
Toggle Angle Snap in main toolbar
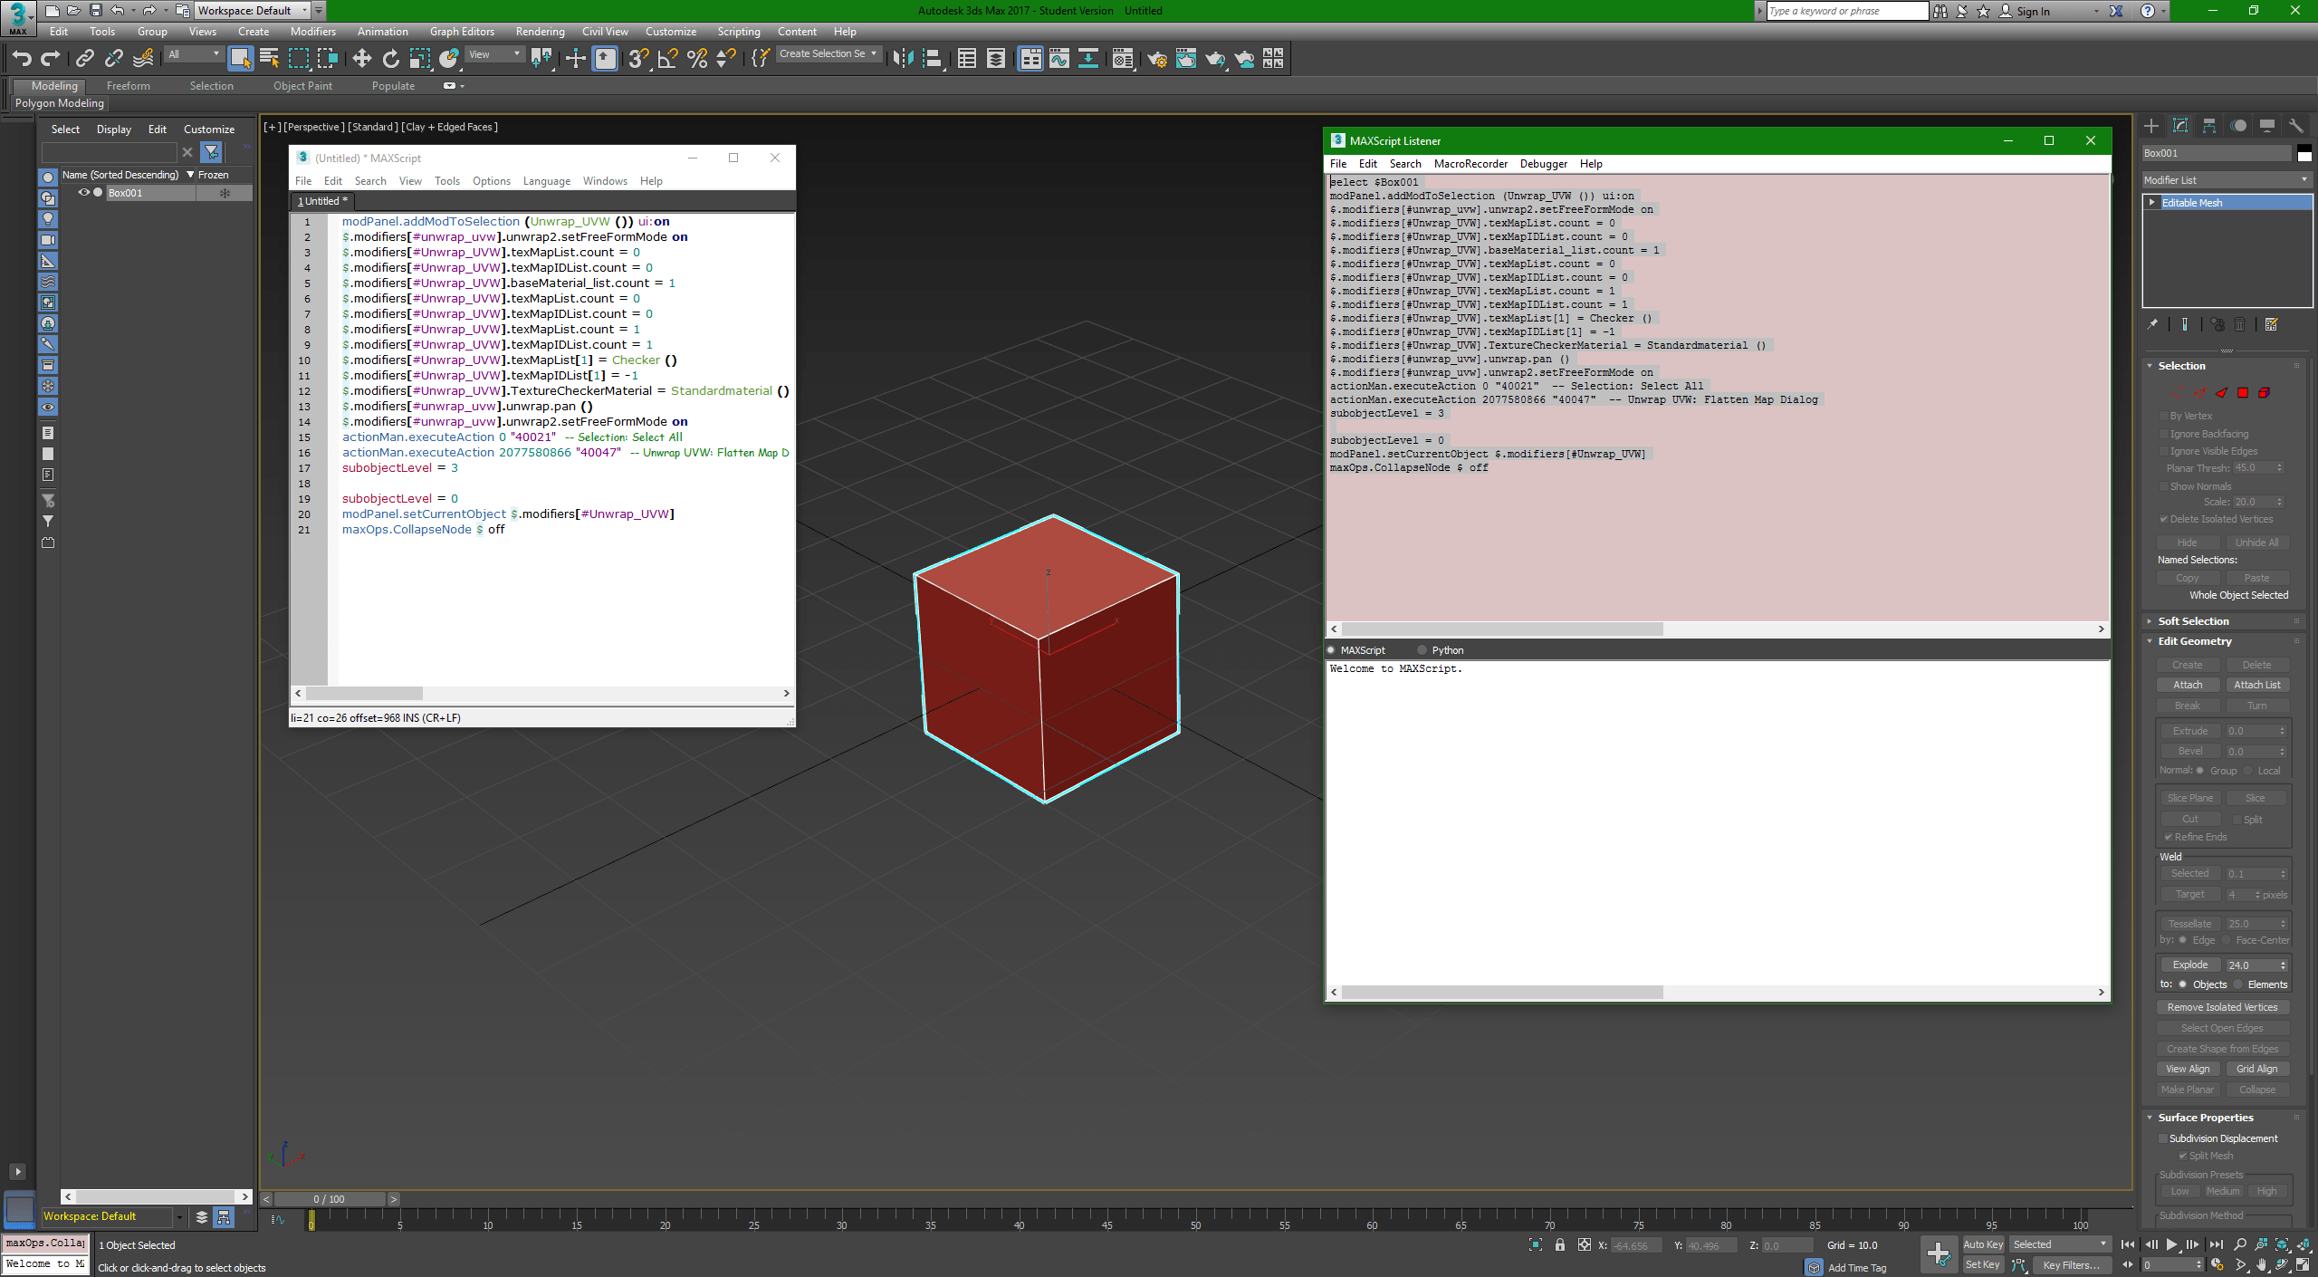click(667, 59)
